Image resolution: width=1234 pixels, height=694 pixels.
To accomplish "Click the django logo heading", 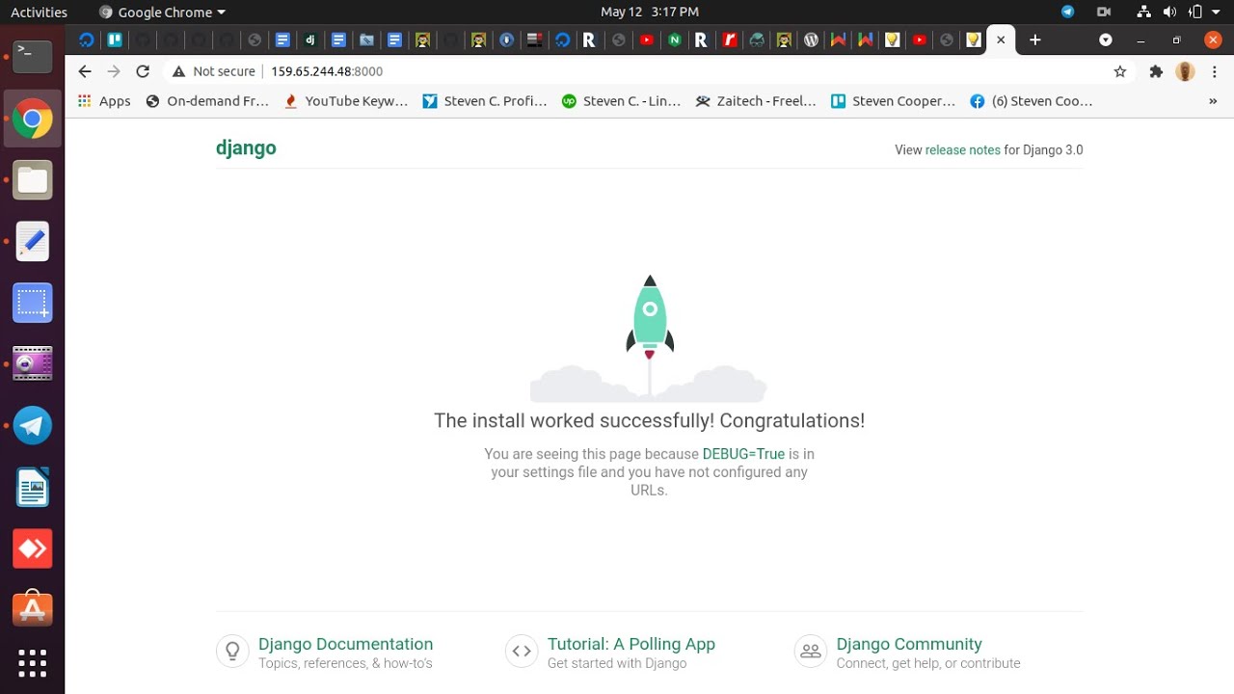I will (x=246, y=147).
